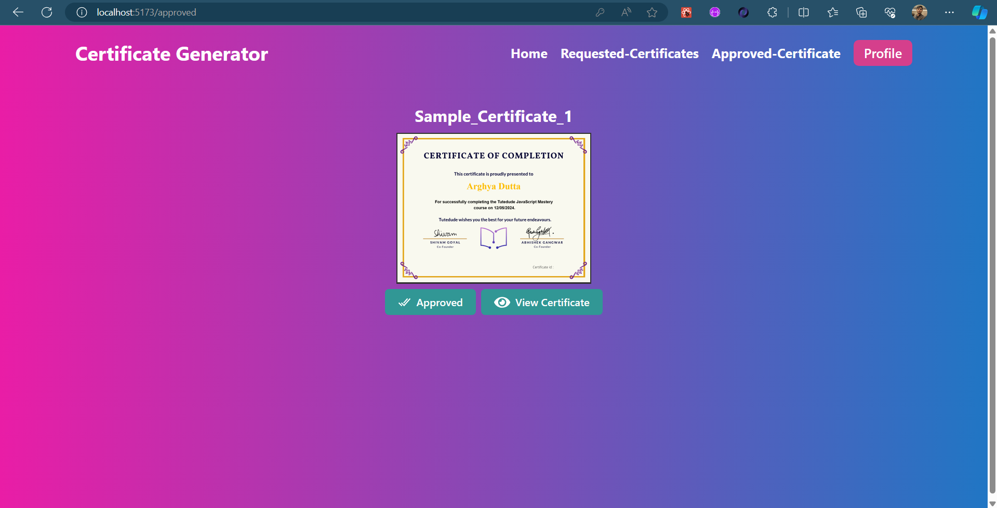Click the Approved status button
This screenshot has height=508, width=997.
coord(430,302)
